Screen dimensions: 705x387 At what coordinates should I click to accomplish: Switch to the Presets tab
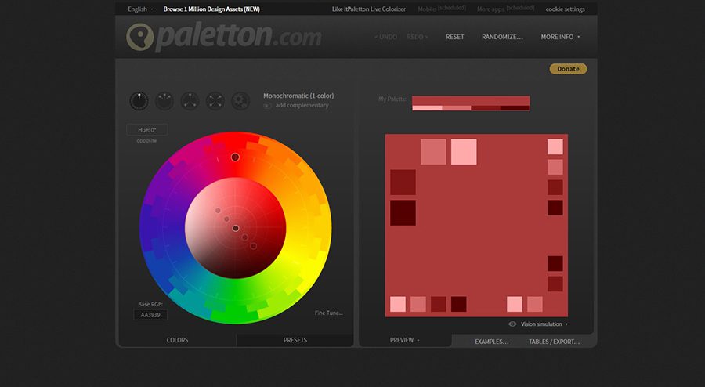(295, 341)
